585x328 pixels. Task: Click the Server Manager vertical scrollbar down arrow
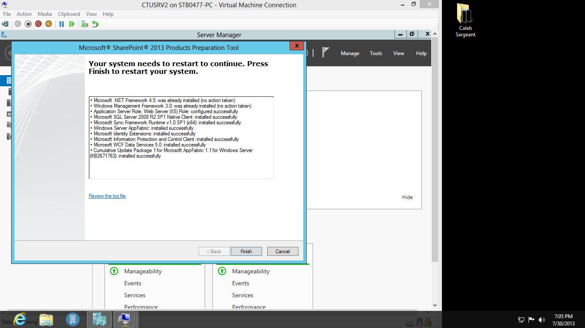(435, 305)
